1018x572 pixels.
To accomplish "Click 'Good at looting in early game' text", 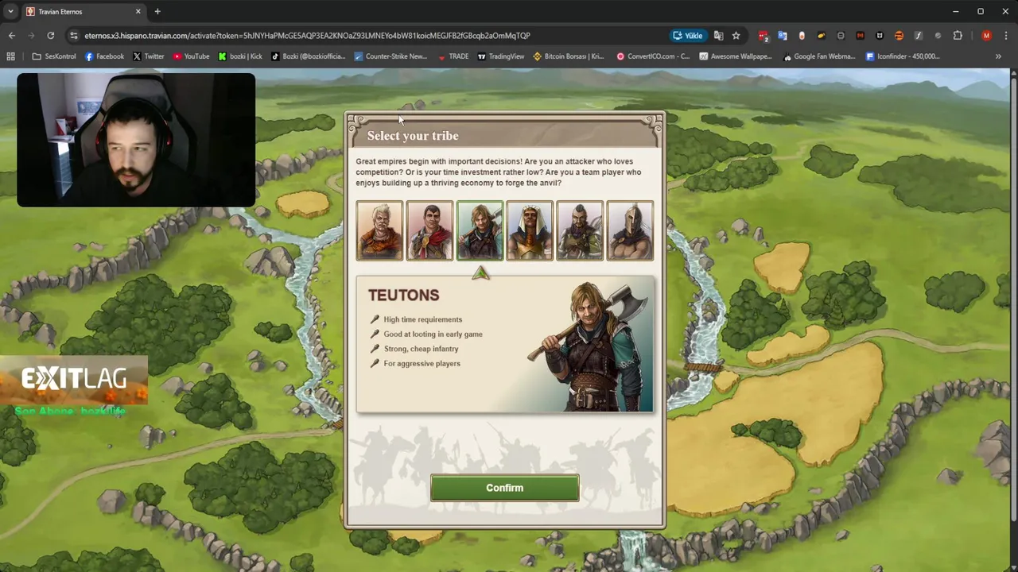I will 433,334.
